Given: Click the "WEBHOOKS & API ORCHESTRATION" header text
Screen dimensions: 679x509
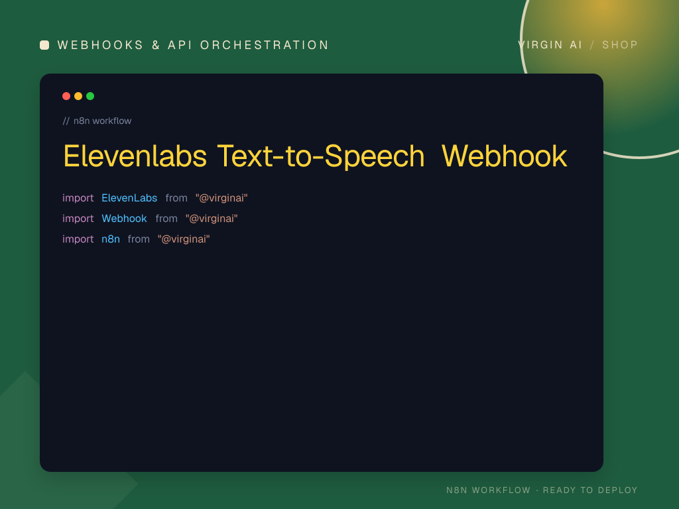Looking at the screenshot, I should 193,45.
